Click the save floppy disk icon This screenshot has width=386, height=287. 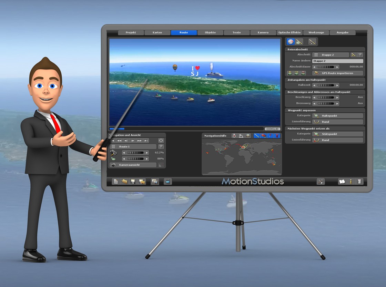click(x=133, y=182)
